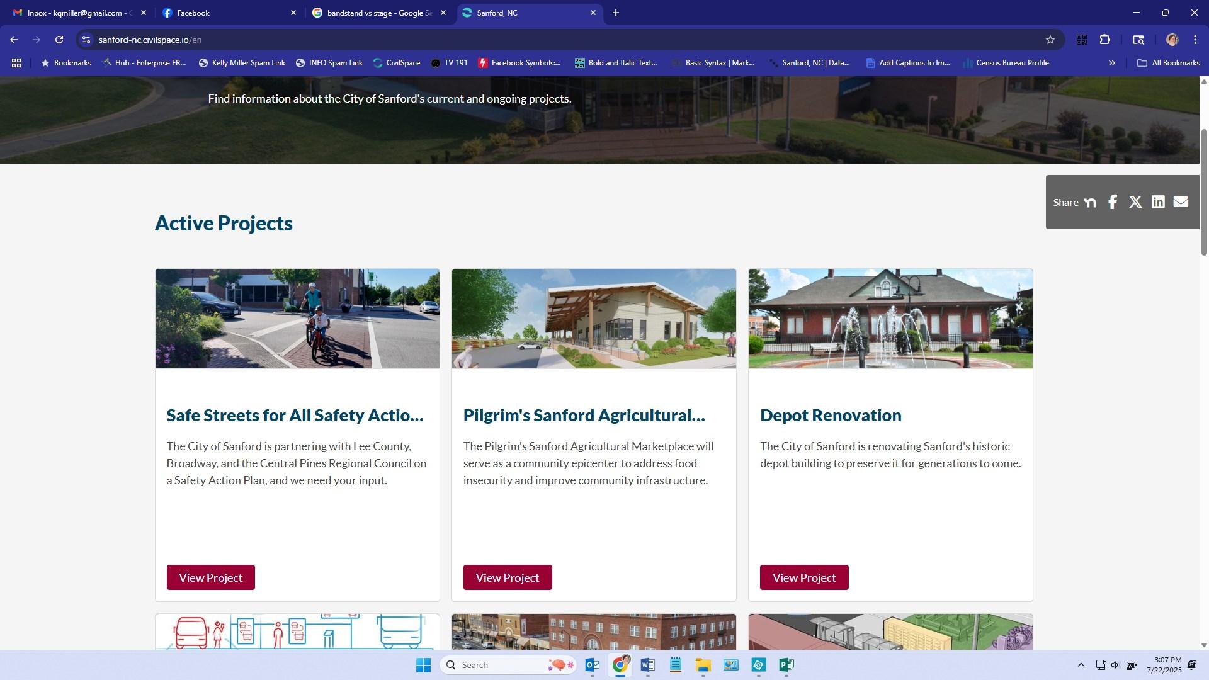1209x680 pixels.
Task: Bookmark this page with star icon
Action: [1050, 40]
